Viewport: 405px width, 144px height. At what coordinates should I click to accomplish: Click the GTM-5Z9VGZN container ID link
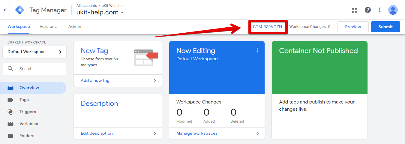[267, 27]
